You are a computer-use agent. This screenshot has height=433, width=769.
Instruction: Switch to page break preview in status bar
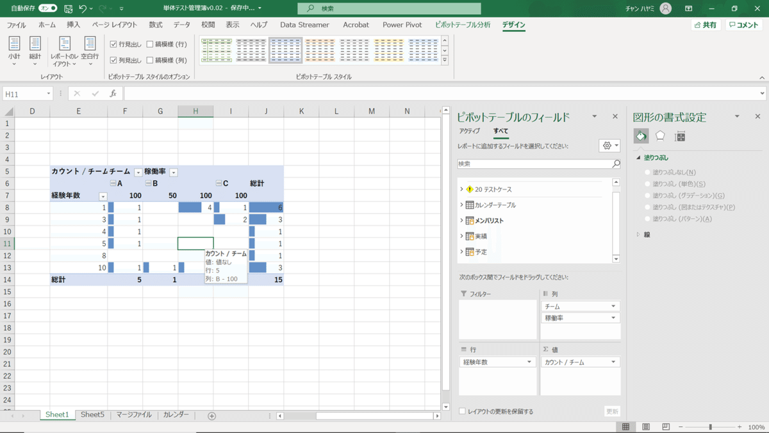[666, 427]
